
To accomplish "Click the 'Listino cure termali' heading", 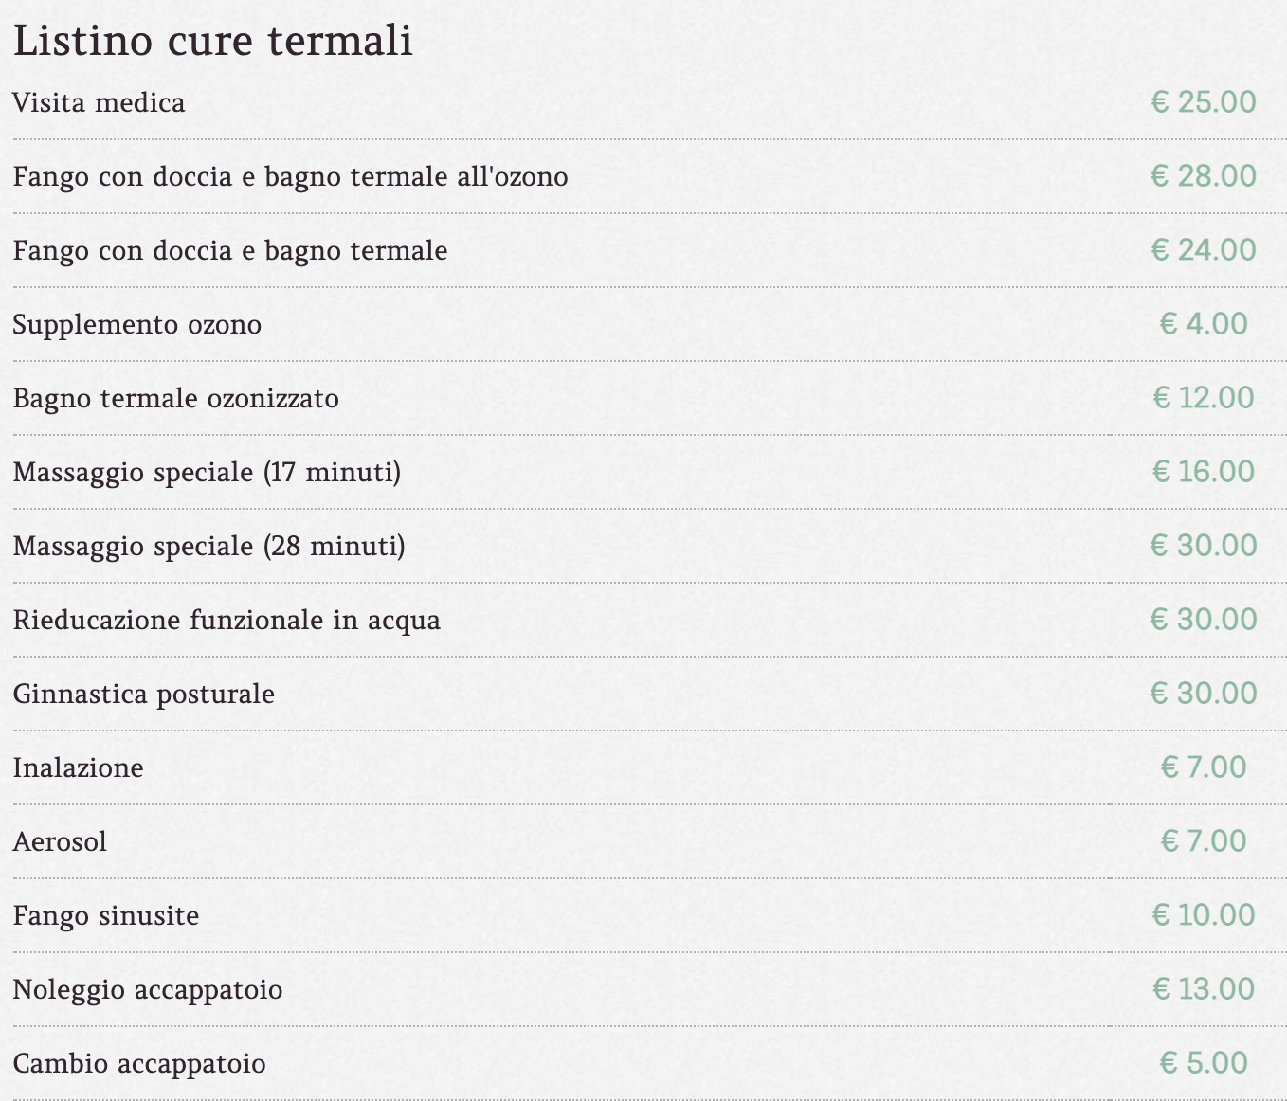I will pos(213,42).
